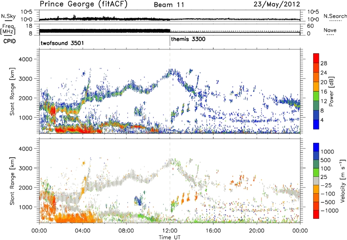The image size is (347, 240).
Task: Select the 'N.Sky' legend label
Action: [8, 16]
